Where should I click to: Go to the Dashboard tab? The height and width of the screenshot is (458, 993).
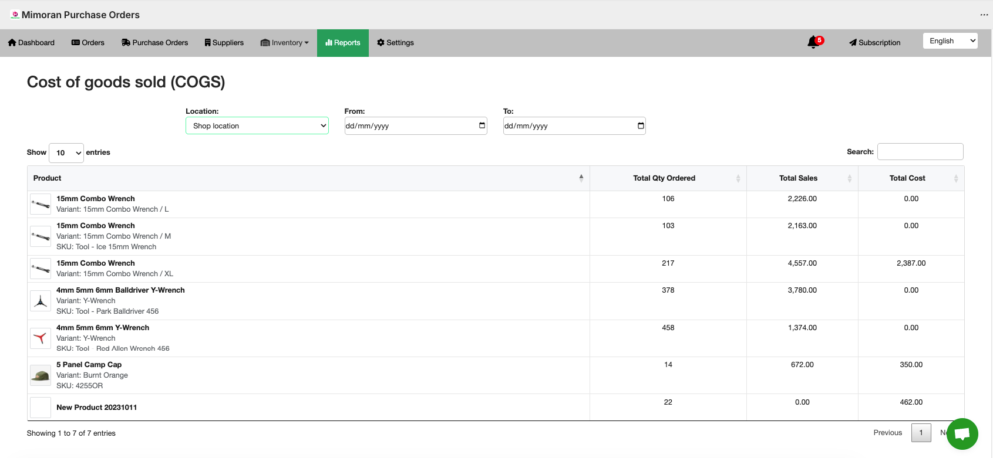31,43
